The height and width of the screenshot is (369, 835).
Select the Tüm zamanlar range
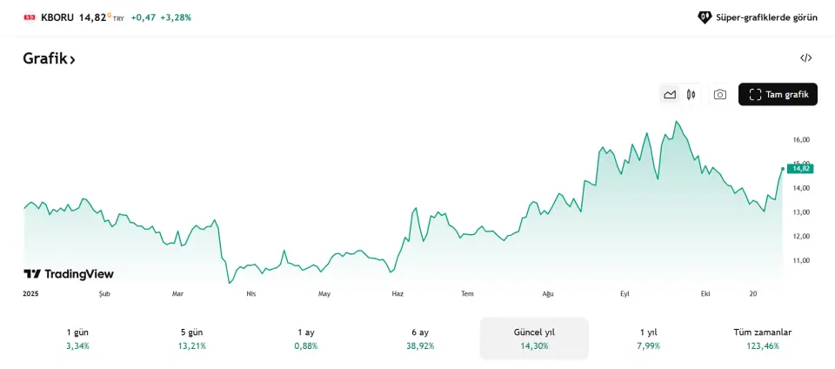click(x=762, y=339)
